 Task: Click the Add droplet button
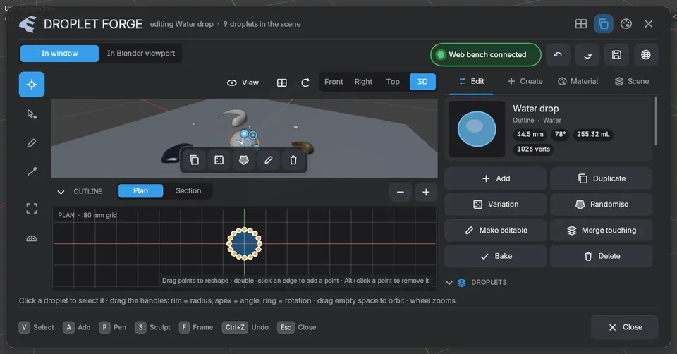coord(496,178)
